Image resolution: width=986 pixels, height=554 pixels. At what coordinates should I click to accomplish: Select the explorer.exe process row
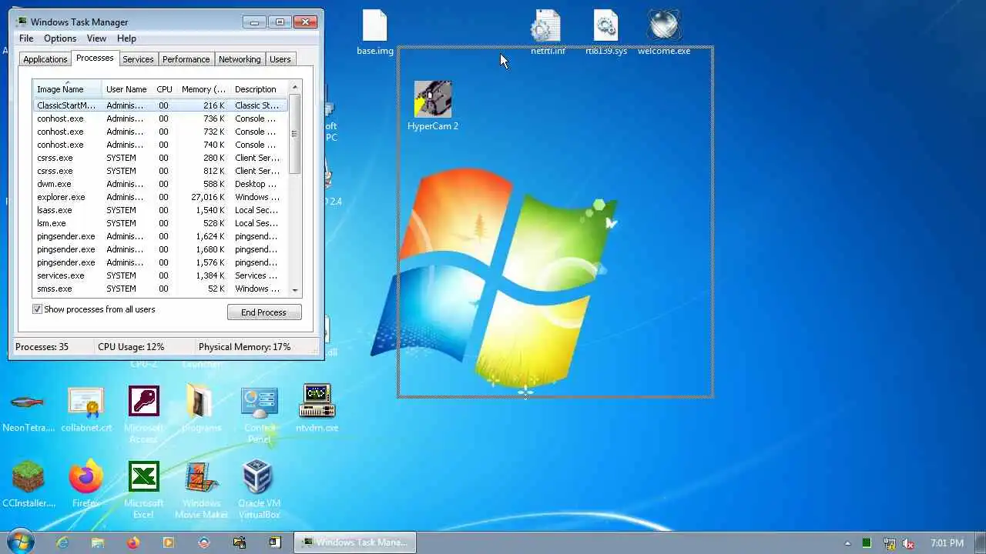pos(160,197)
